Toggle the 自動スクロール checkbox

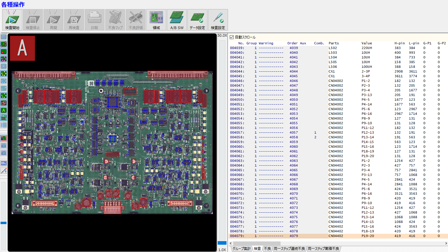[x=231, y=37]
